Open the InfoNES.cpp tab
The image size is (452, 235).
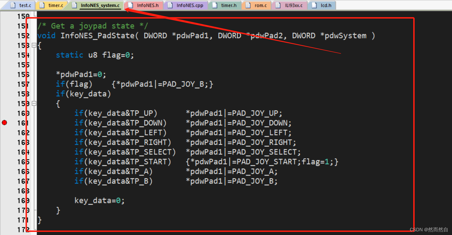point(185,5)
